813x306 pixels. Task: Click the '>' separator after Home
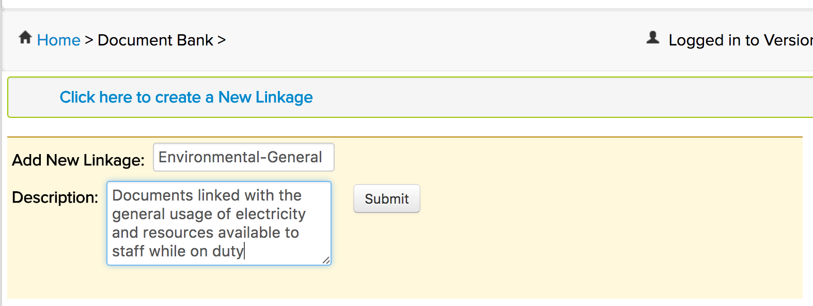click(x=89, y=40)
